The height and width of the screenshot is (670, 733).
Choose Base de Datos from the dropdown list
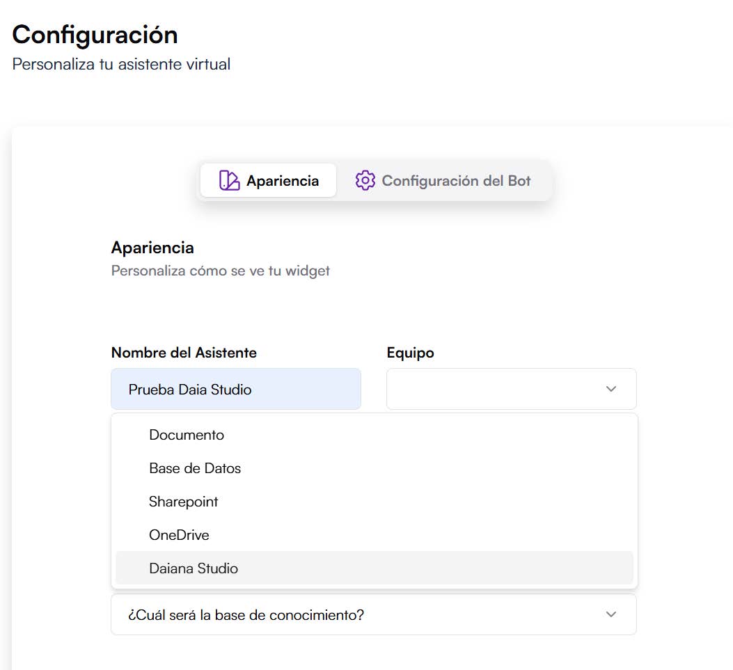pyautogui.click(x=195, y=468)
